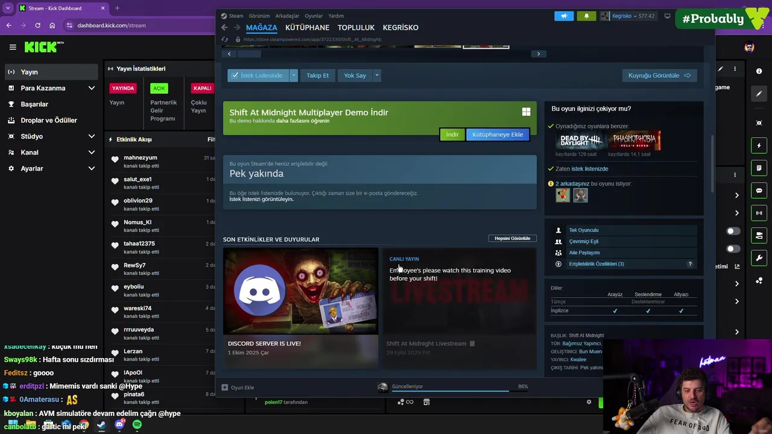Click the wrench icon in Kick sidebar

coord(759,258)
